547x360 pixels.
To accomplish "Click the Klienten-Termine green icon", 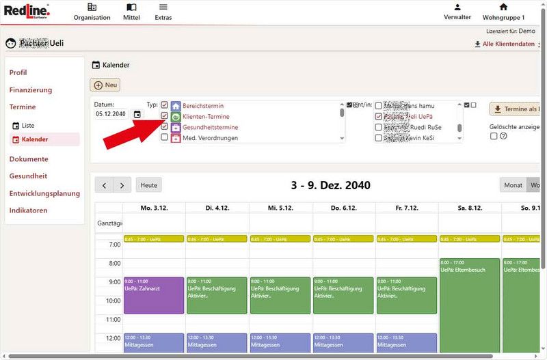I will pyautogui.click(x=176, y=117).
